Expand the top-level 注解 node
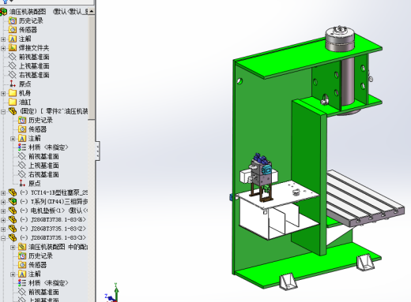 [3, 39]
